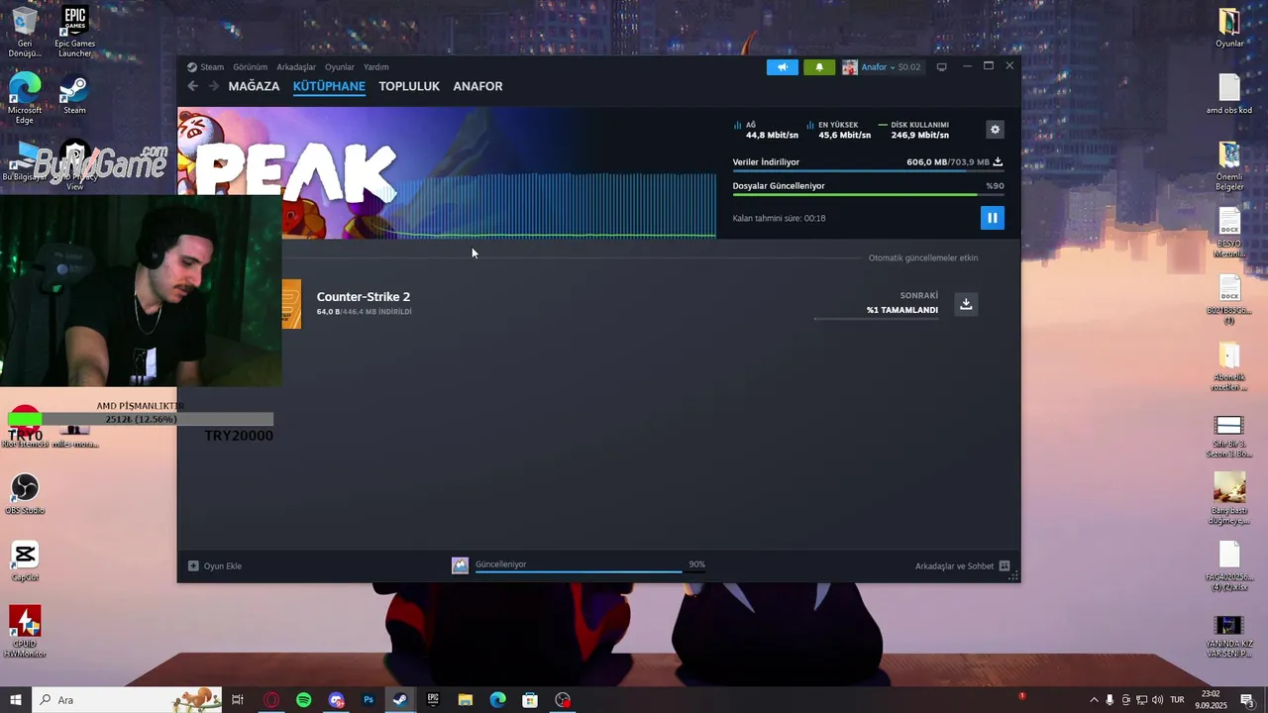
Task: Open Friends and Chat panel icon
Action: point(1004,566)
